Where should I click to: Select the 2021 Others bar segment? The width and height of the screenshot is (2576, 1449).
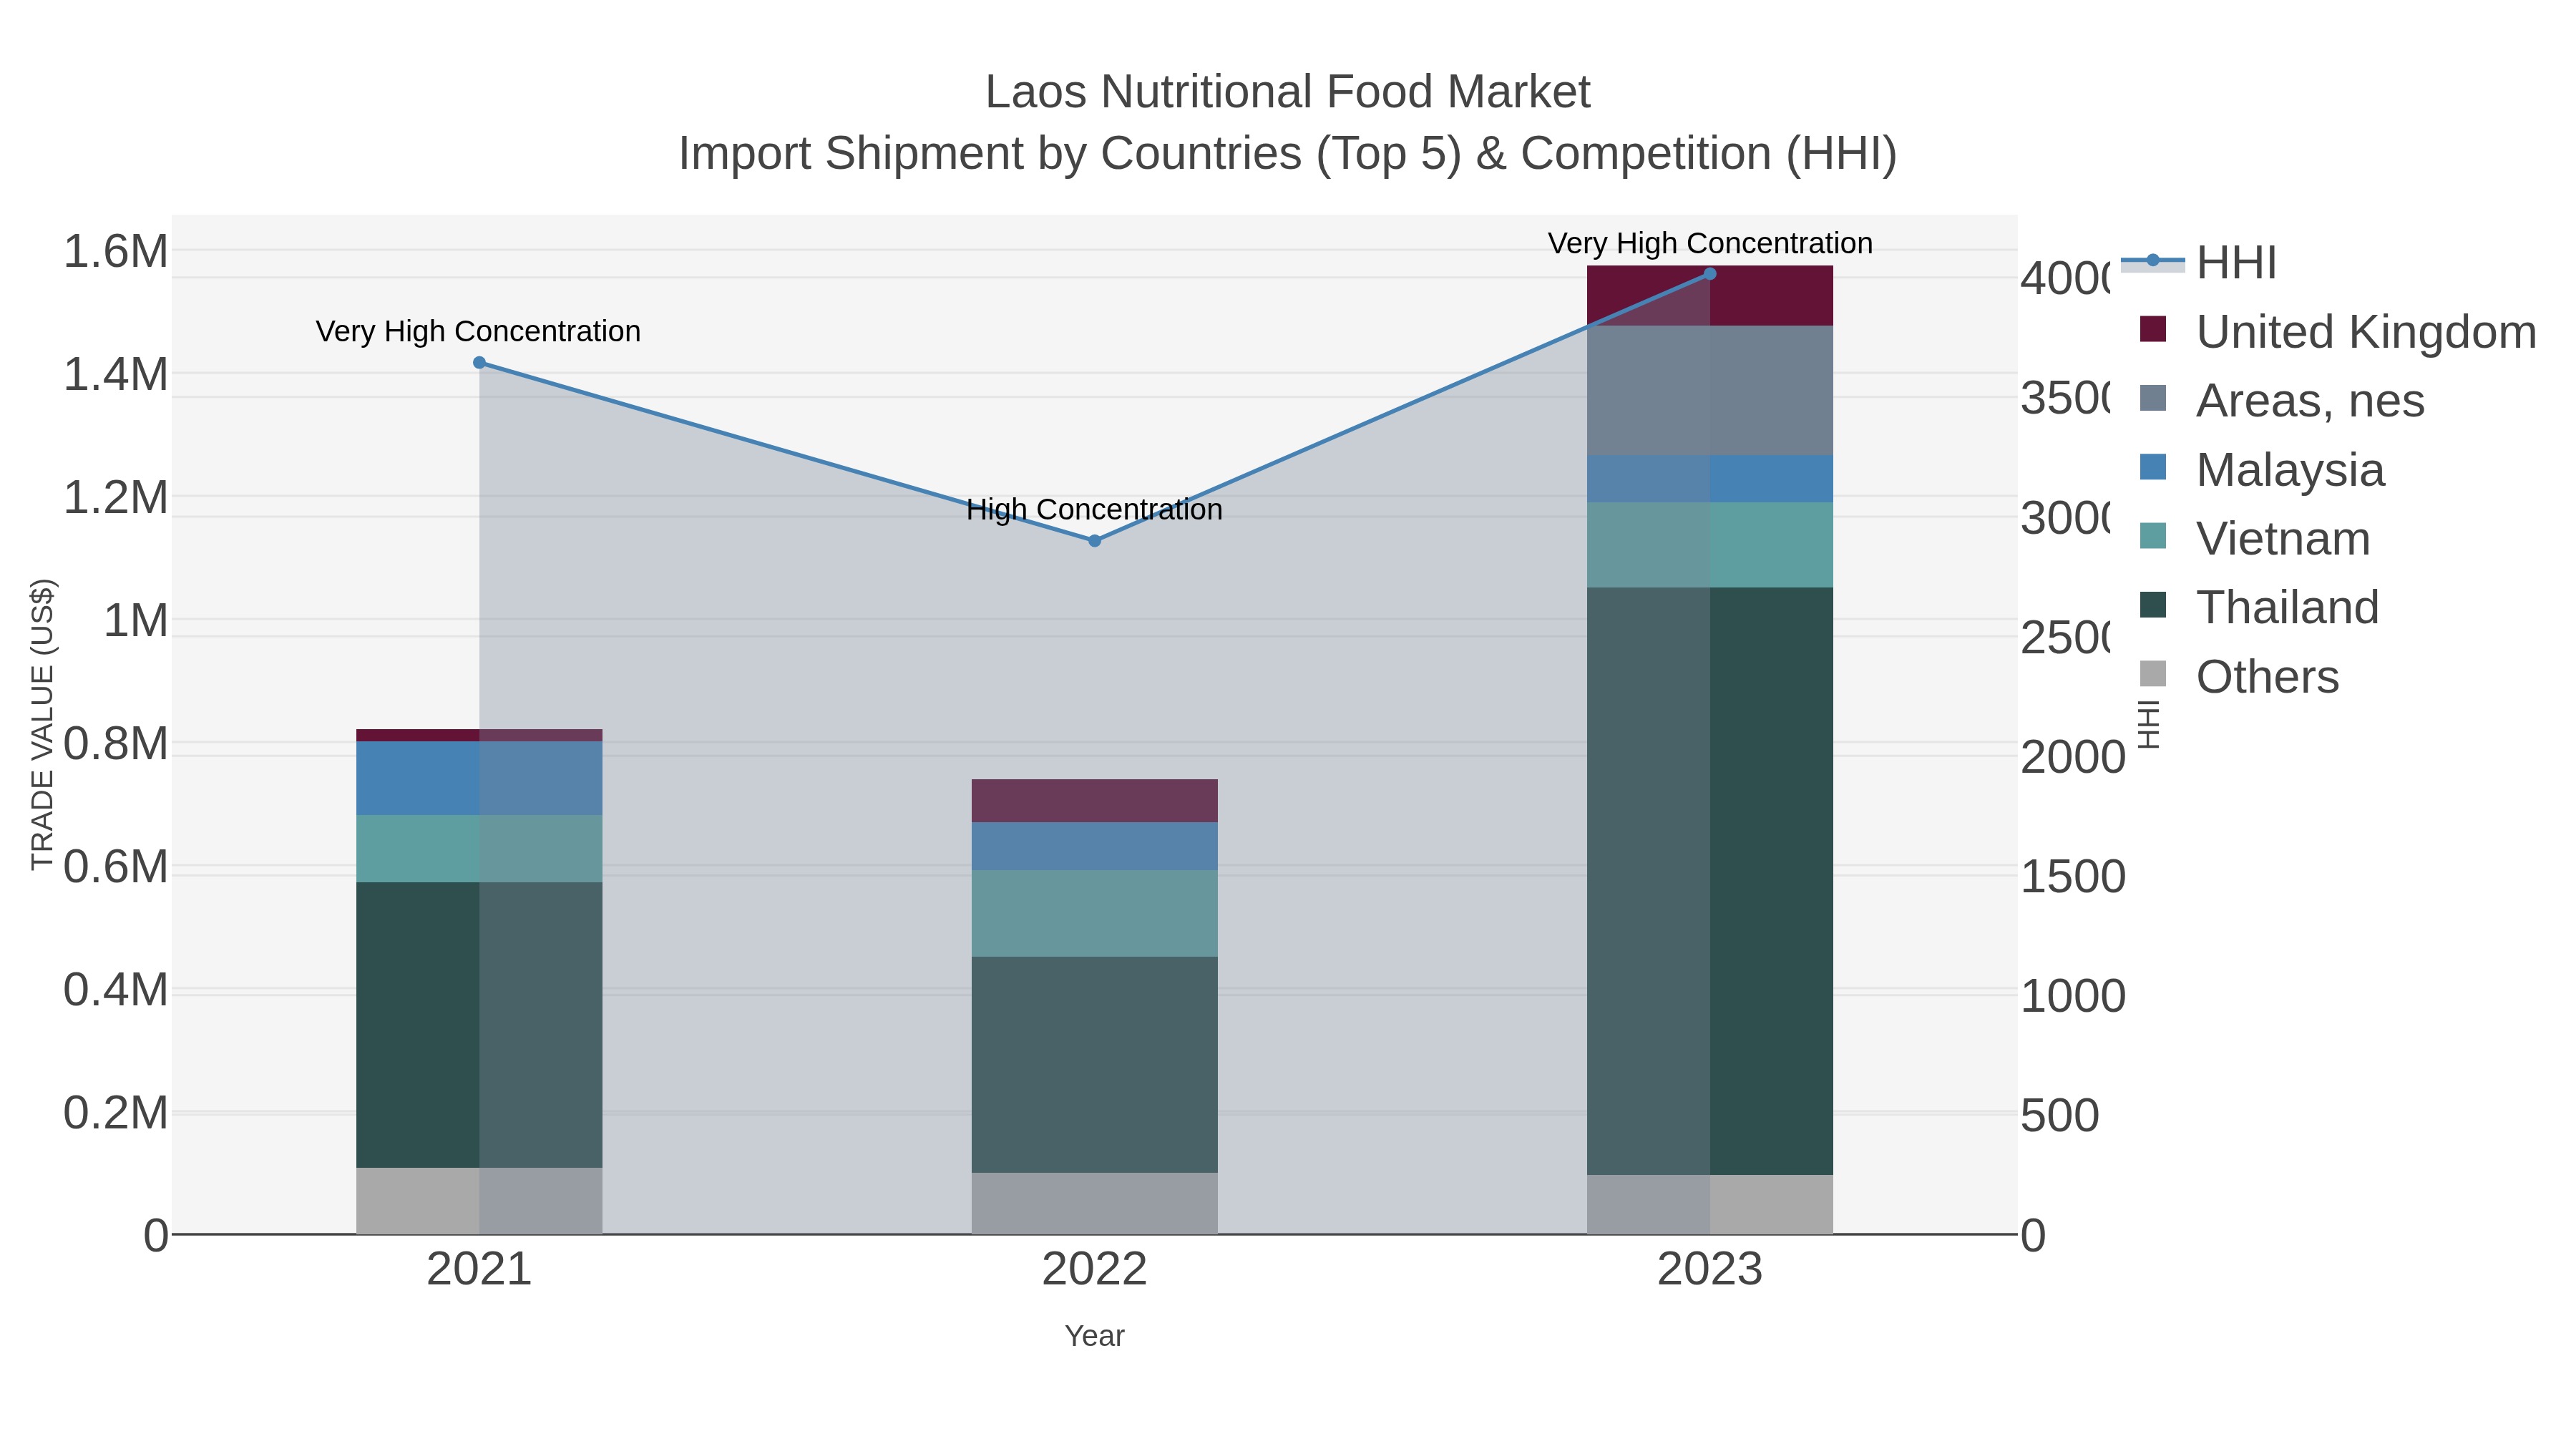[479, 1201]
